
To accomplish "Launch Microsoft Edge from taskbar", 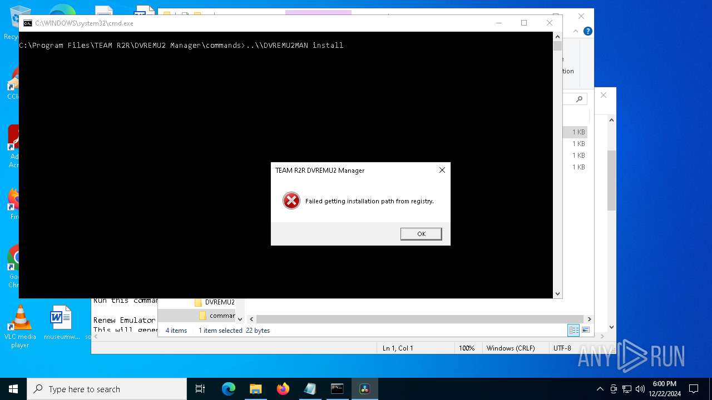I will (229, 389).
